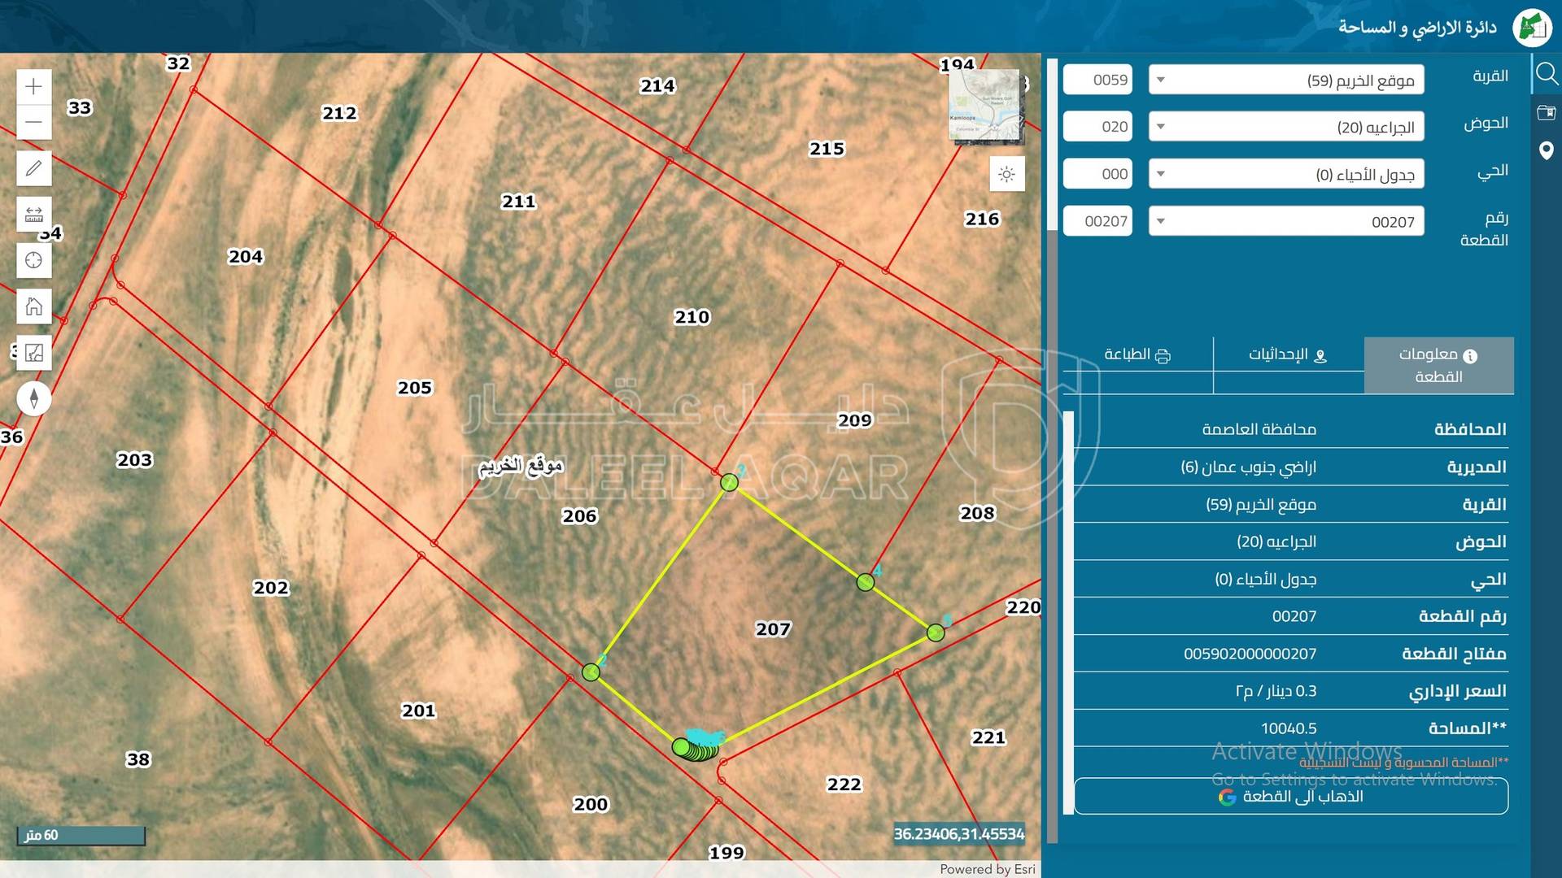
Task: Switch to الطباعة print tab
Action: click(1137, 354)
